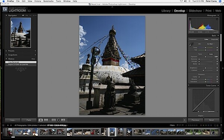Toggle shadow clipping indicator in Histogram

(190, 19)
